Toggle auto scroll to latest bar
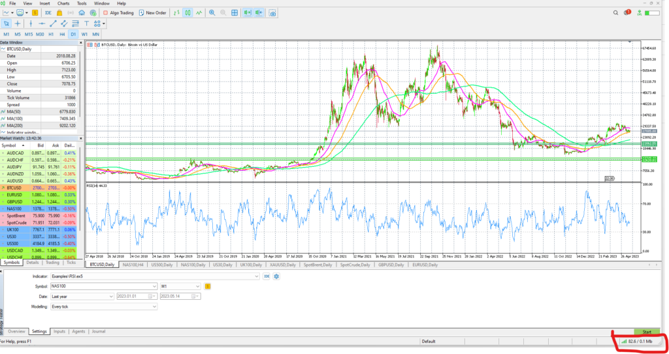 248,13
